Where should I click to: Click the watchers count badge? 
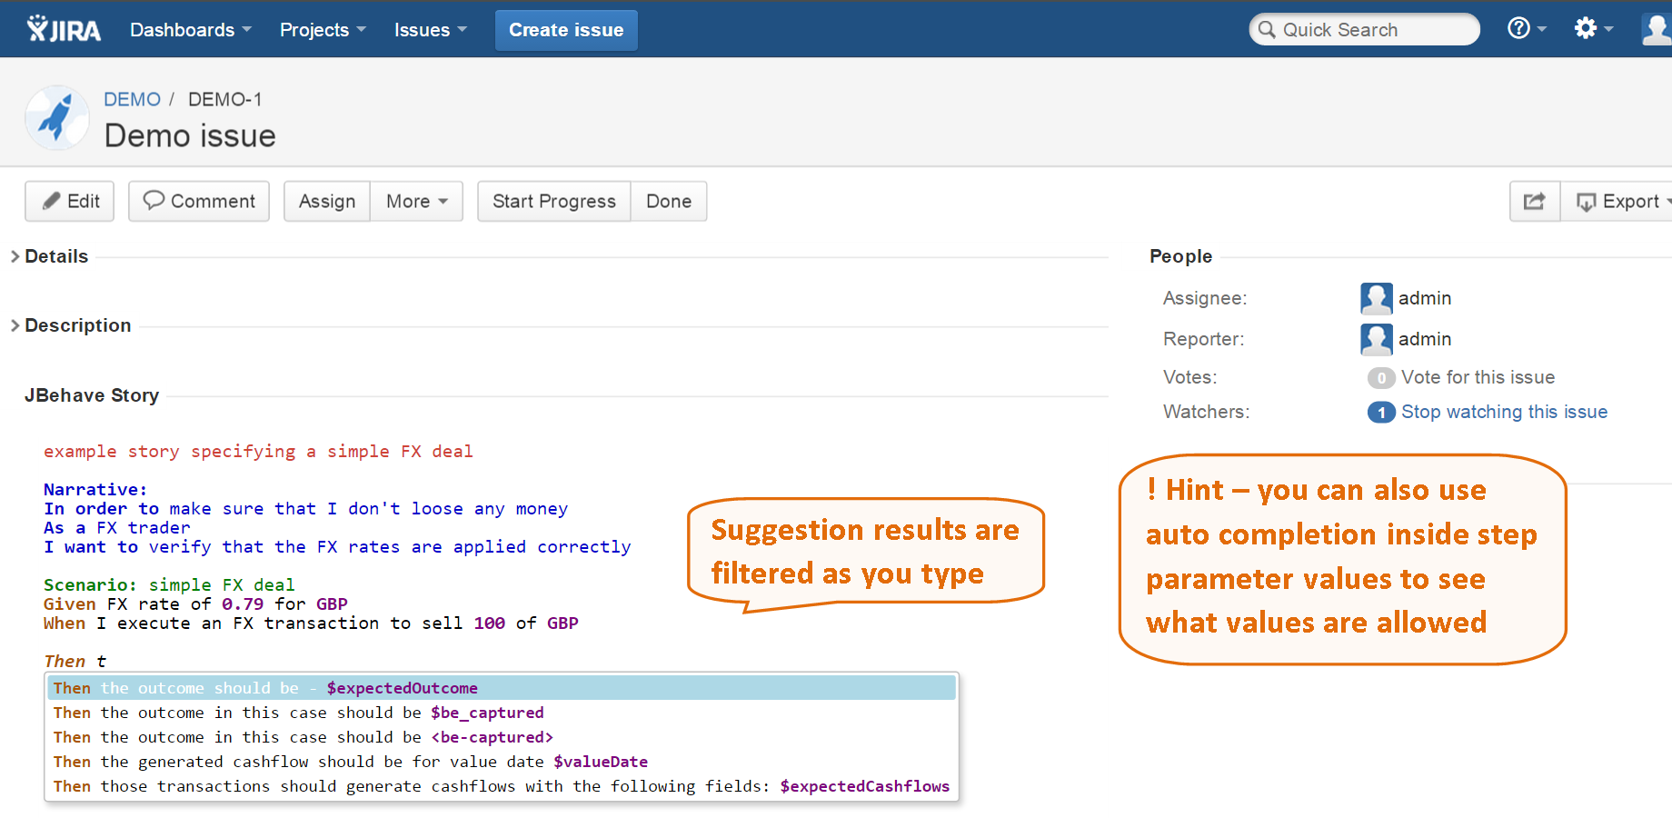(1381, 413)
